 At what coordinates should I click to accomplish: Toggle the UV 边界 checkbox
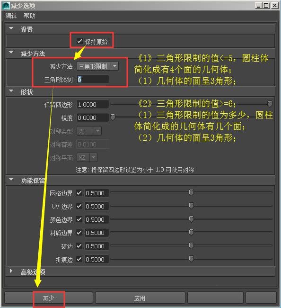pos(79,206)
